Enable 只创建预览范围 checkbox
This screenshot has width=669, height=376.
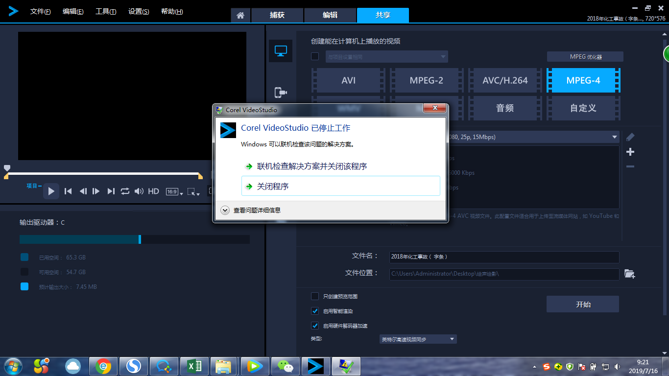click(315, 296)
